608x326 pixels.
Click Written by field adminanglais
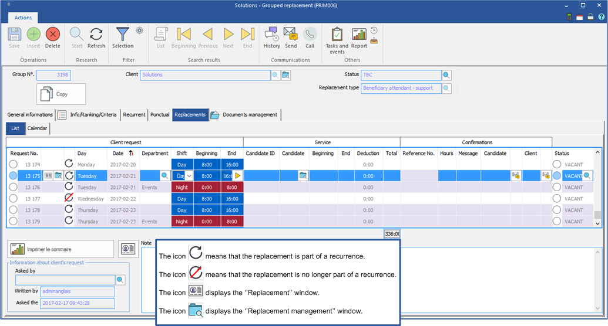coord(77,291)
